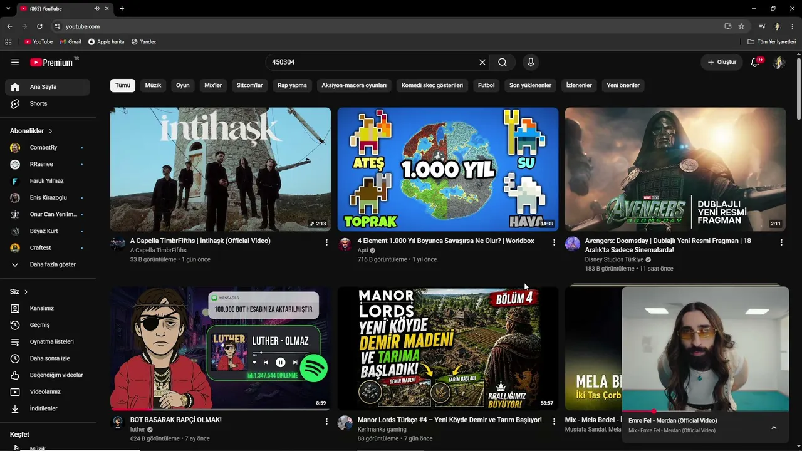This screenshot has width=802, height=451.
Task: Open Oynatma listeleri playlists
Action: coord(48,342)
